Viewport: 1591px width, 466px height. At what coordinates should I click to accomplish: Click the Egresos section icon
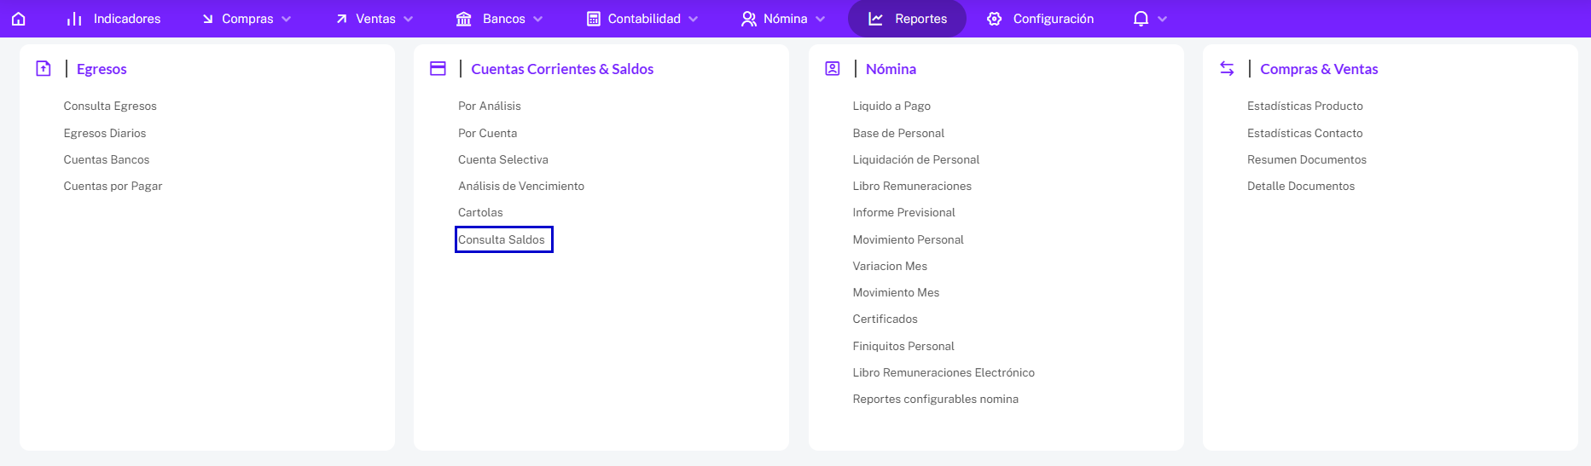44,69
